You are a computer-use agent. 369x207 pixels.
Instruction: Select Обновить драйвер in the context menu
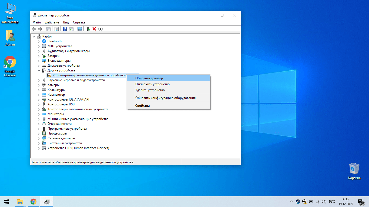point(149,78)
